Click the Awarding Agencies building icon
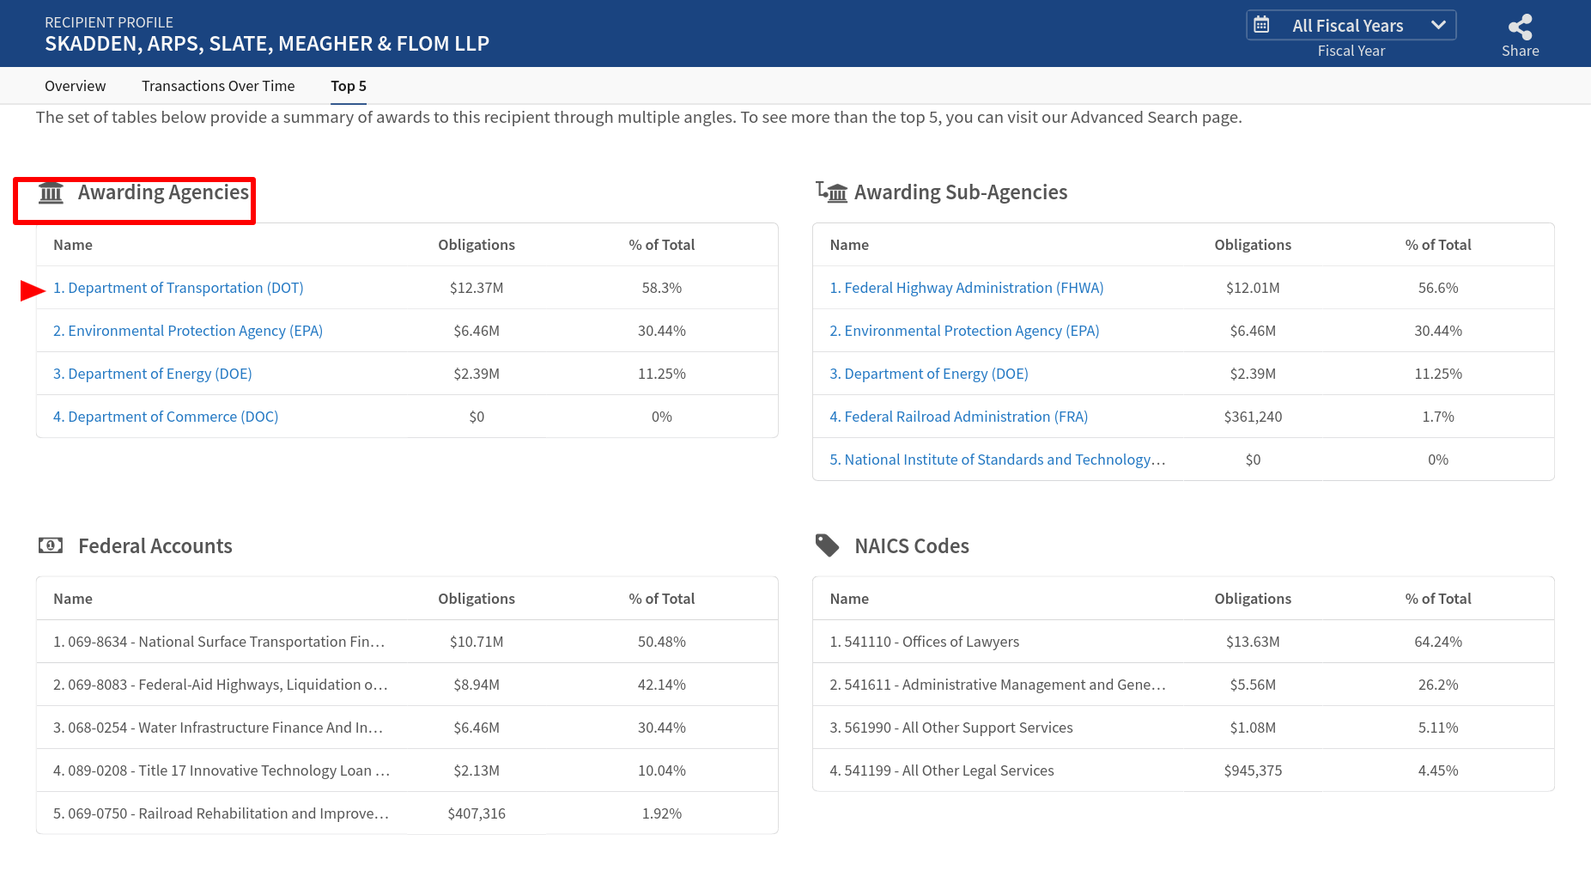The width and height of the screenshot is (1591, 877). (52, 192)
